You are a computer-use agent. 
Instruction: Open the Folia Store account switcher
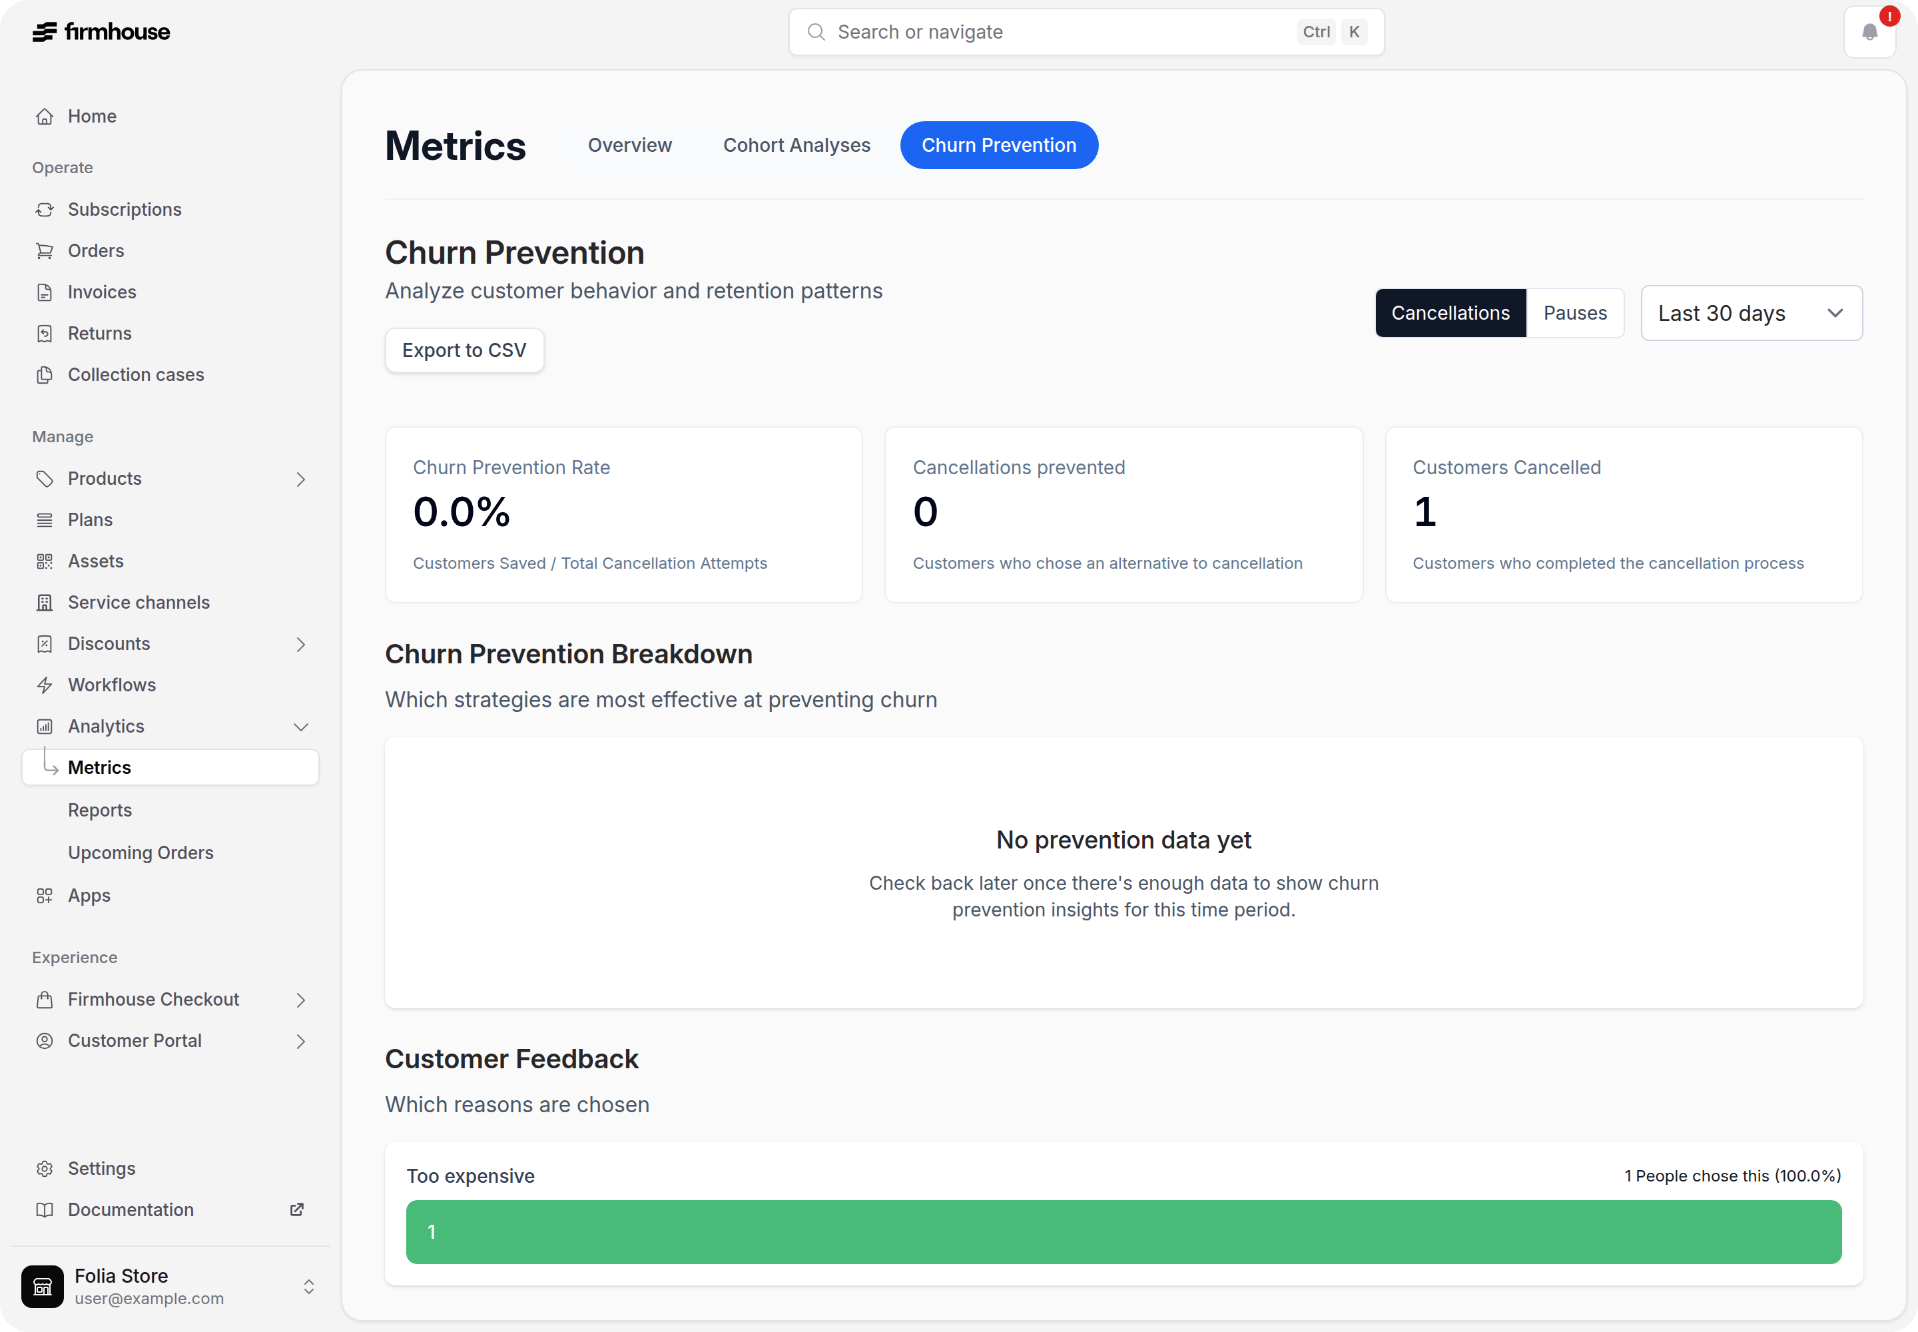[170, 1286]
